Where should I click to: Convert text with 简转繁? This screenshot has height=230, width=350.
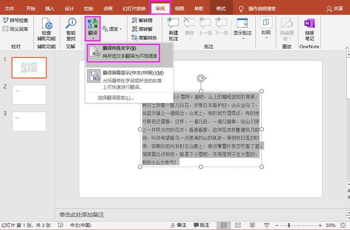[142, 29]
